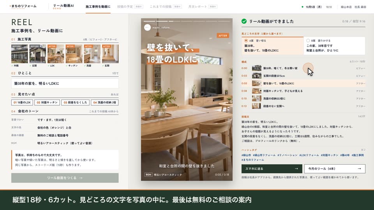Select the 01 18畳のLDK tag
This screenshot has height=210, width=374.
[22, 102]
